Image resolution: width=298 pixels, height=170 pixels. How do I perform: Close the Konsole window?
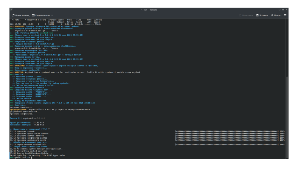point(286,10)
